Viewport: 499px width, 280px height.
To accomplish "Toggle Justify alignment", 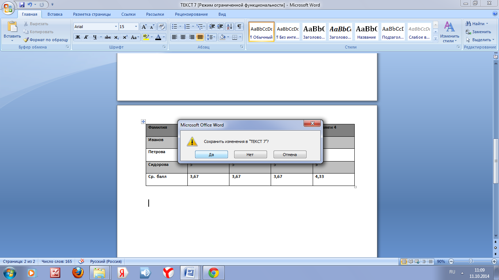I will click(x=200, y=37).
